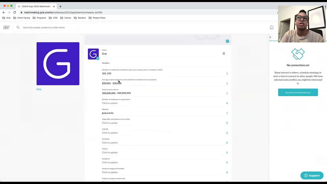
Task: Click the large Grip logo image
Action: click(58, 64)
